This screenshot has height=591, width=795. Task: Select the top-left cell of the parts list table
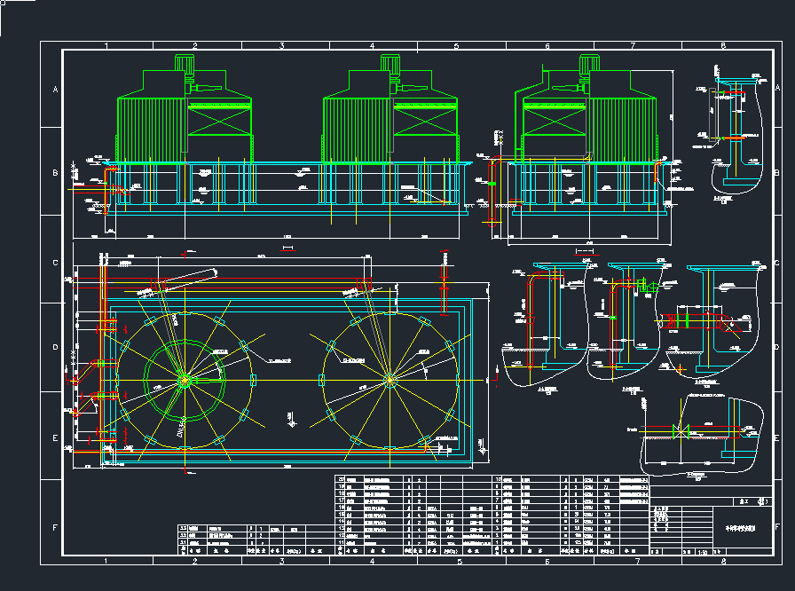pos(340,479)
